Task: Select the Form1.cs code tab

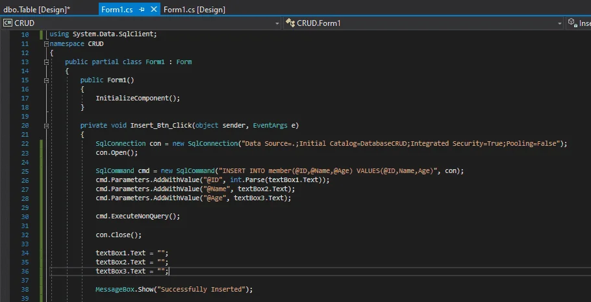Action: (117, 10)
